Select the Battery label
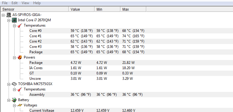 click(24, 100)
